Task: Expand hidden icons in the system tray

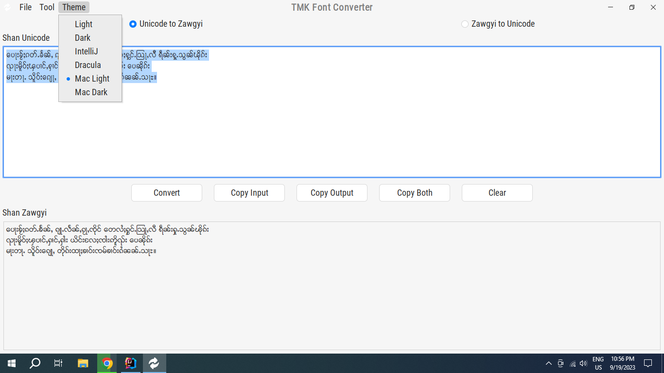Action: click(548, 363)
